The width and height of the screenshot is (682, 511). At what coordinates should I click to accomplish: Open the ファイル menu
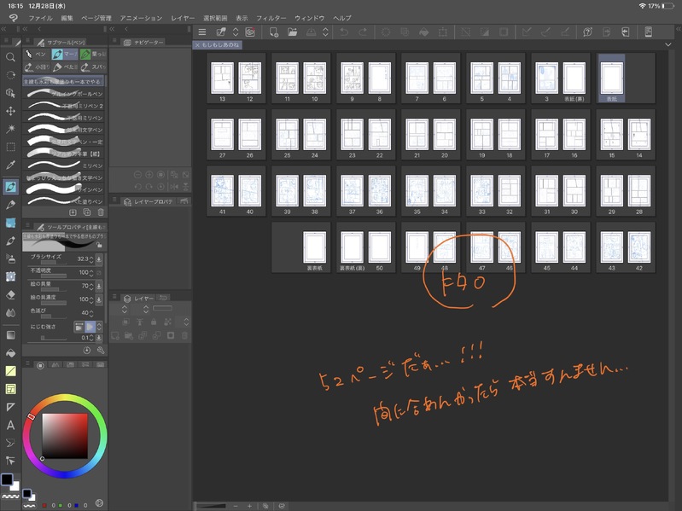tap(40, 18)
